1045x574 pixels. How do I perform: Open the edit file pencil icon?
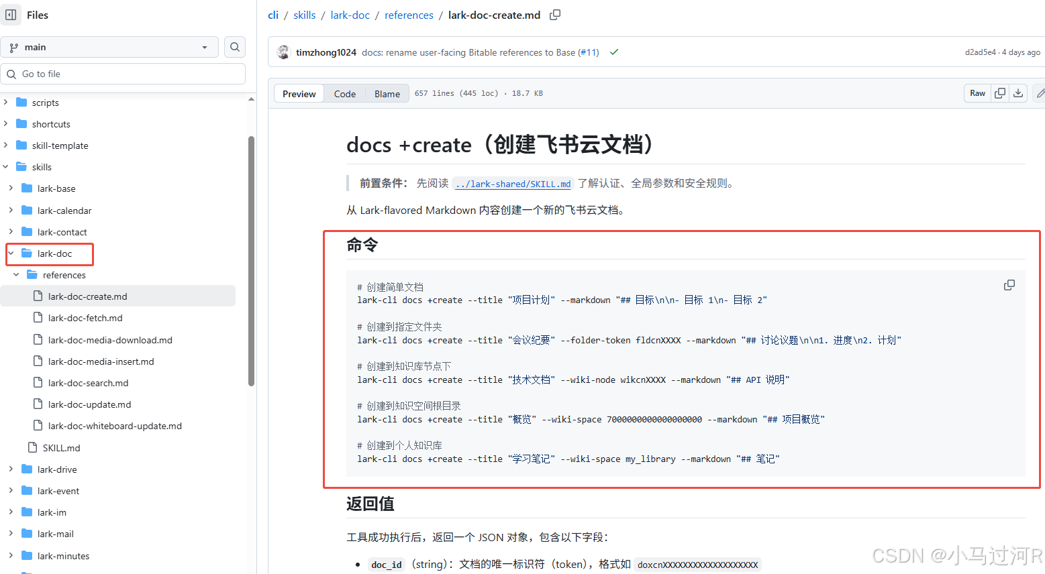point(1040,93)
